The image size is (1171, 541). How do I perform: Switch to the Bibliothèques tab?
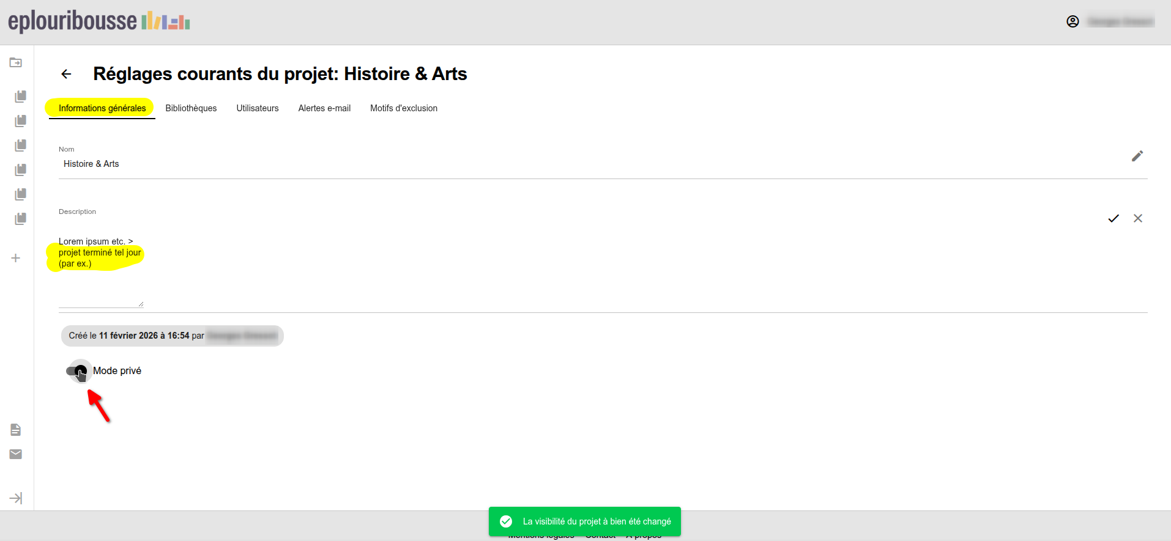191,108
